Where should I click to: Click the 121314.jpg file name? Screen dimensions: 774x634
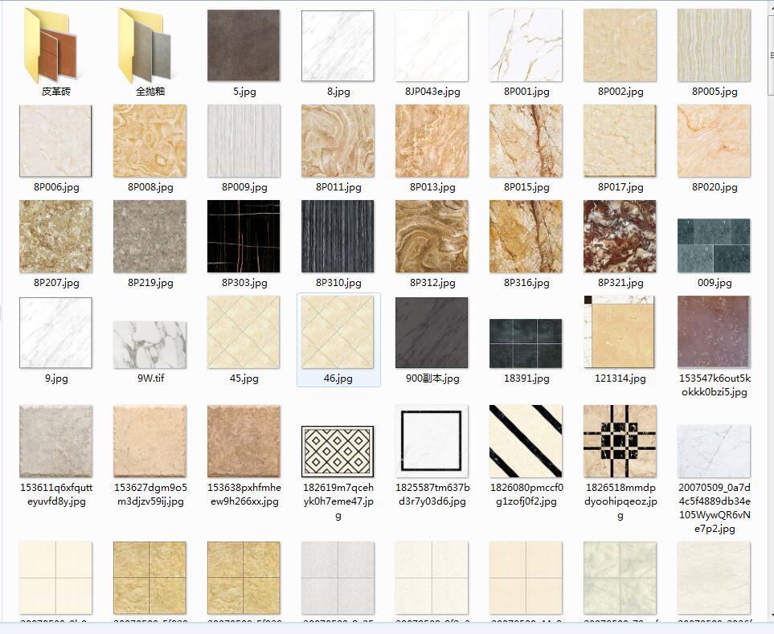[x=620, y=378]
